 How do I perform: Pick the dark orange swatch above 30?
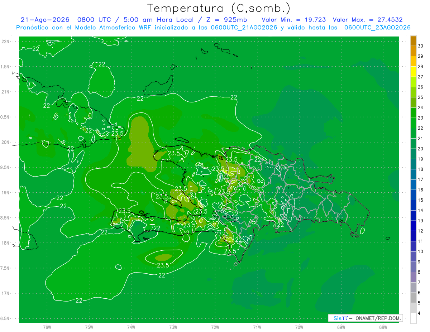click(413, 41)
